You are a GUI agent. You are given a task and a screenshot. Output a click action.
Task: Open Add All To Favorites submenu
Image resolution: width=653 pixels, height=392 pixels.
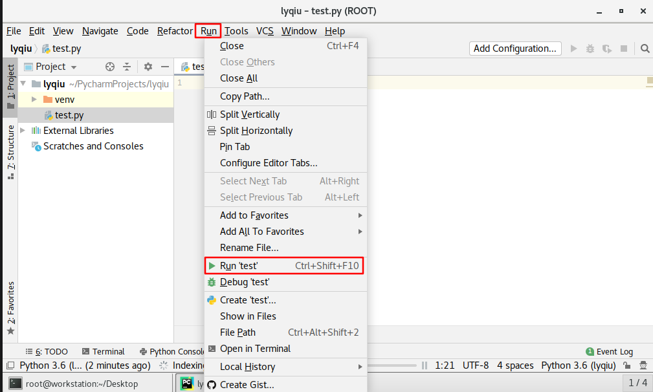click(285, 232)
